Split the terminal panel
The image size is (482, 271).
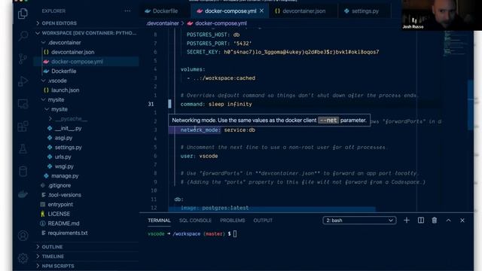pos(421,221)
